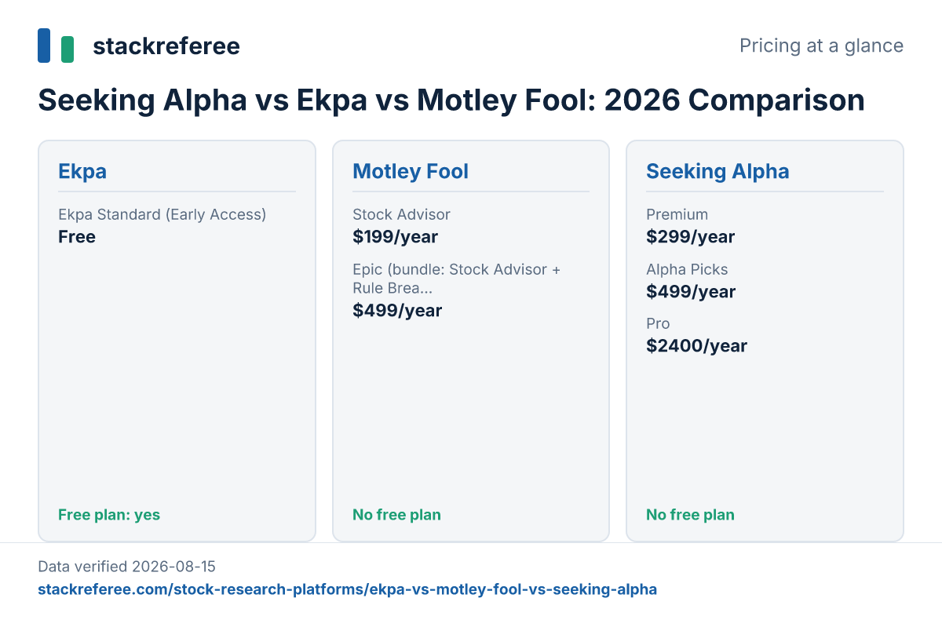Select the Seeking Alpha card heading

717,171
